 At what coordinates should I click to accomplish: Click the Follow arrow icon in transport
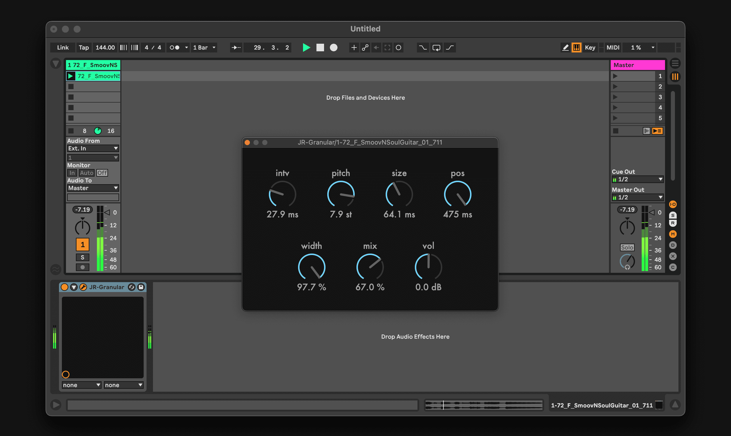click(x=236, y=48)
